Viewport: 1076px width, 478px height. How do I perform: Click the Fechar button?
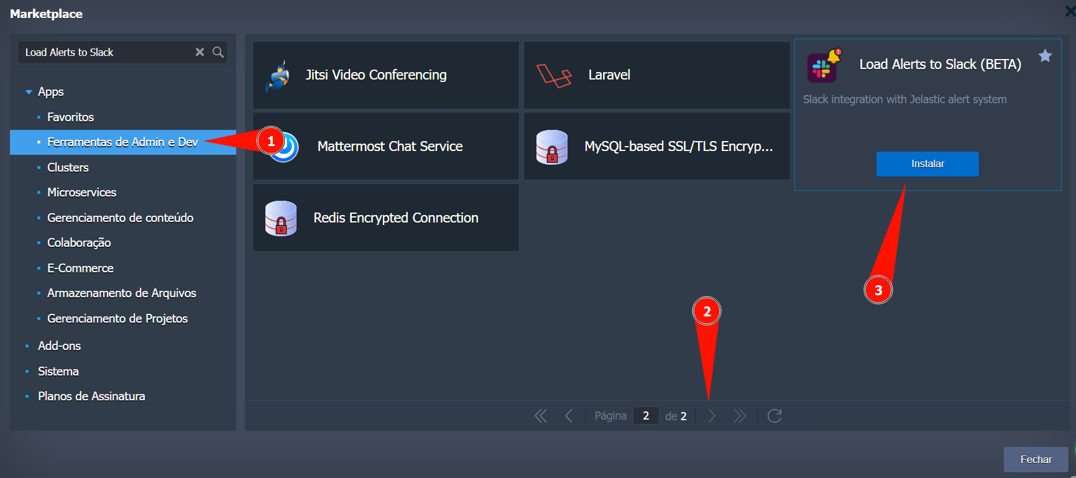tap(1036, 459)
